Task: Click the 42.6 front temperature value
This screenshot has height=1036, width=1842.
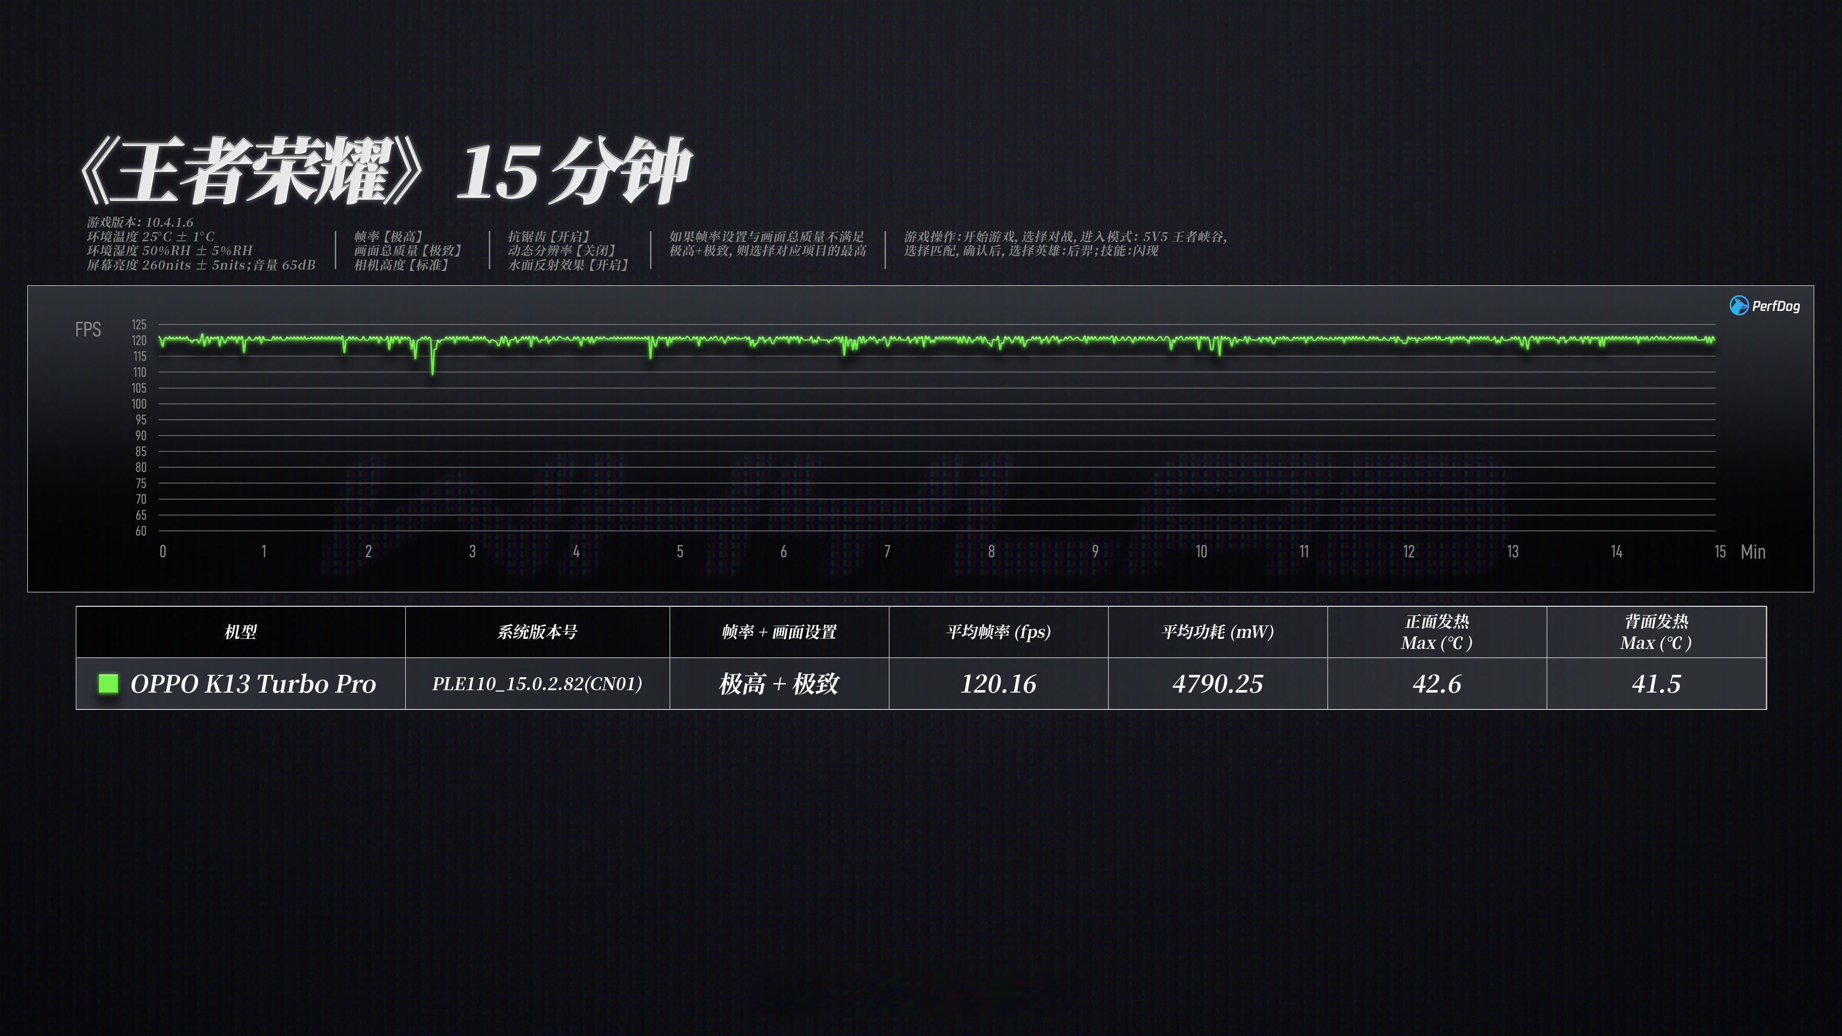Action: click(x=1437, y=683)
